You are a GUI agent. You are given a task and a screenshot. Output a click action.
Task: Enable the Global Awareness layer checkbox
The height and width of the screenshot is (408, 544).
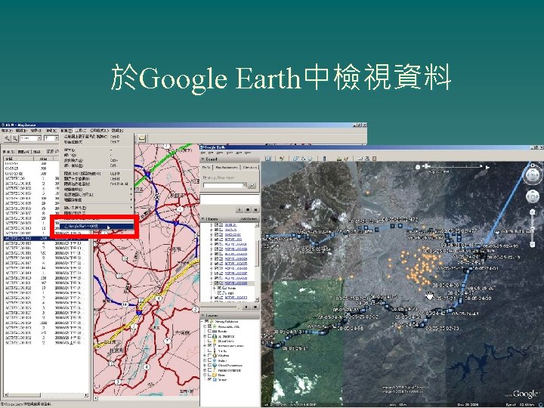pos(209,366)
